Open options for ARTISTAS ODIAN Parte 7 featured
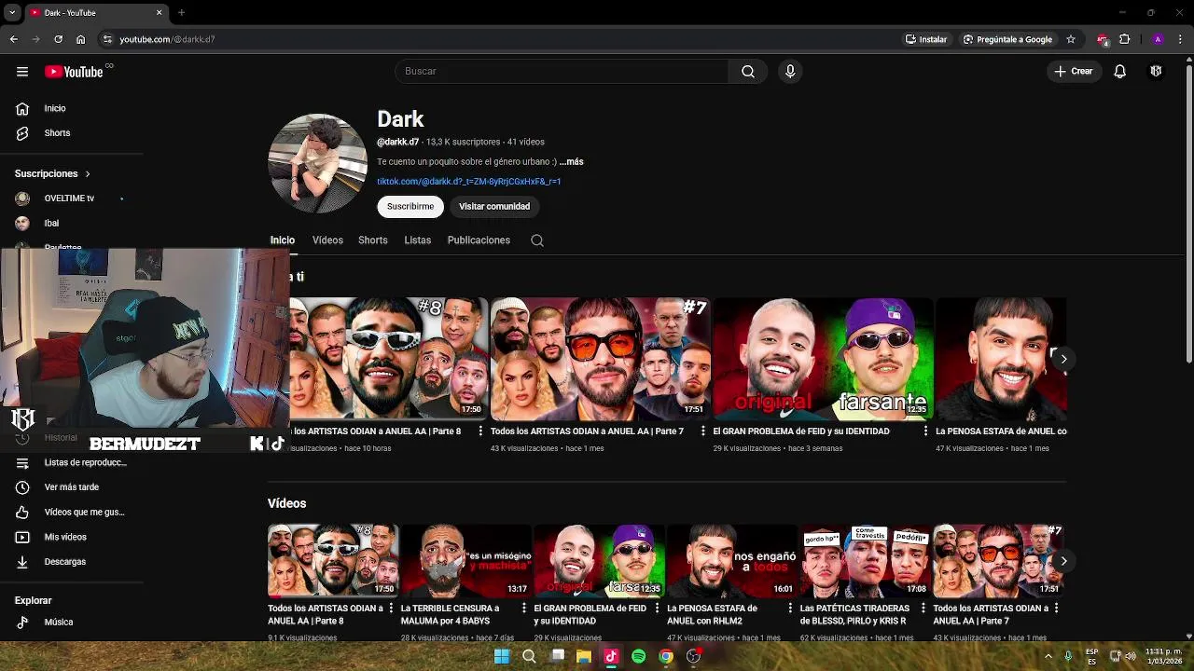This screenshot has height=671, width=1194. pyautogui.click(x=703, y=431)
